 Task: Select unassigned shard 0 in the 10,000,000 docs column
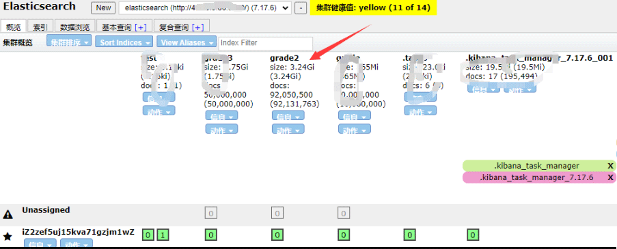tap(344, 214)
